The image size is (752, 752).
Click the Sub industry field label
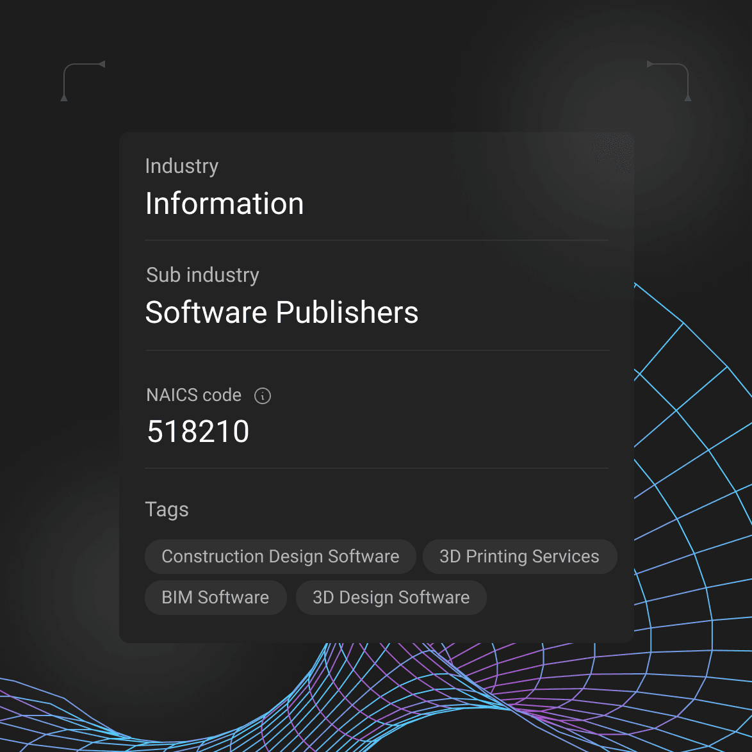[x=202, y=275]
